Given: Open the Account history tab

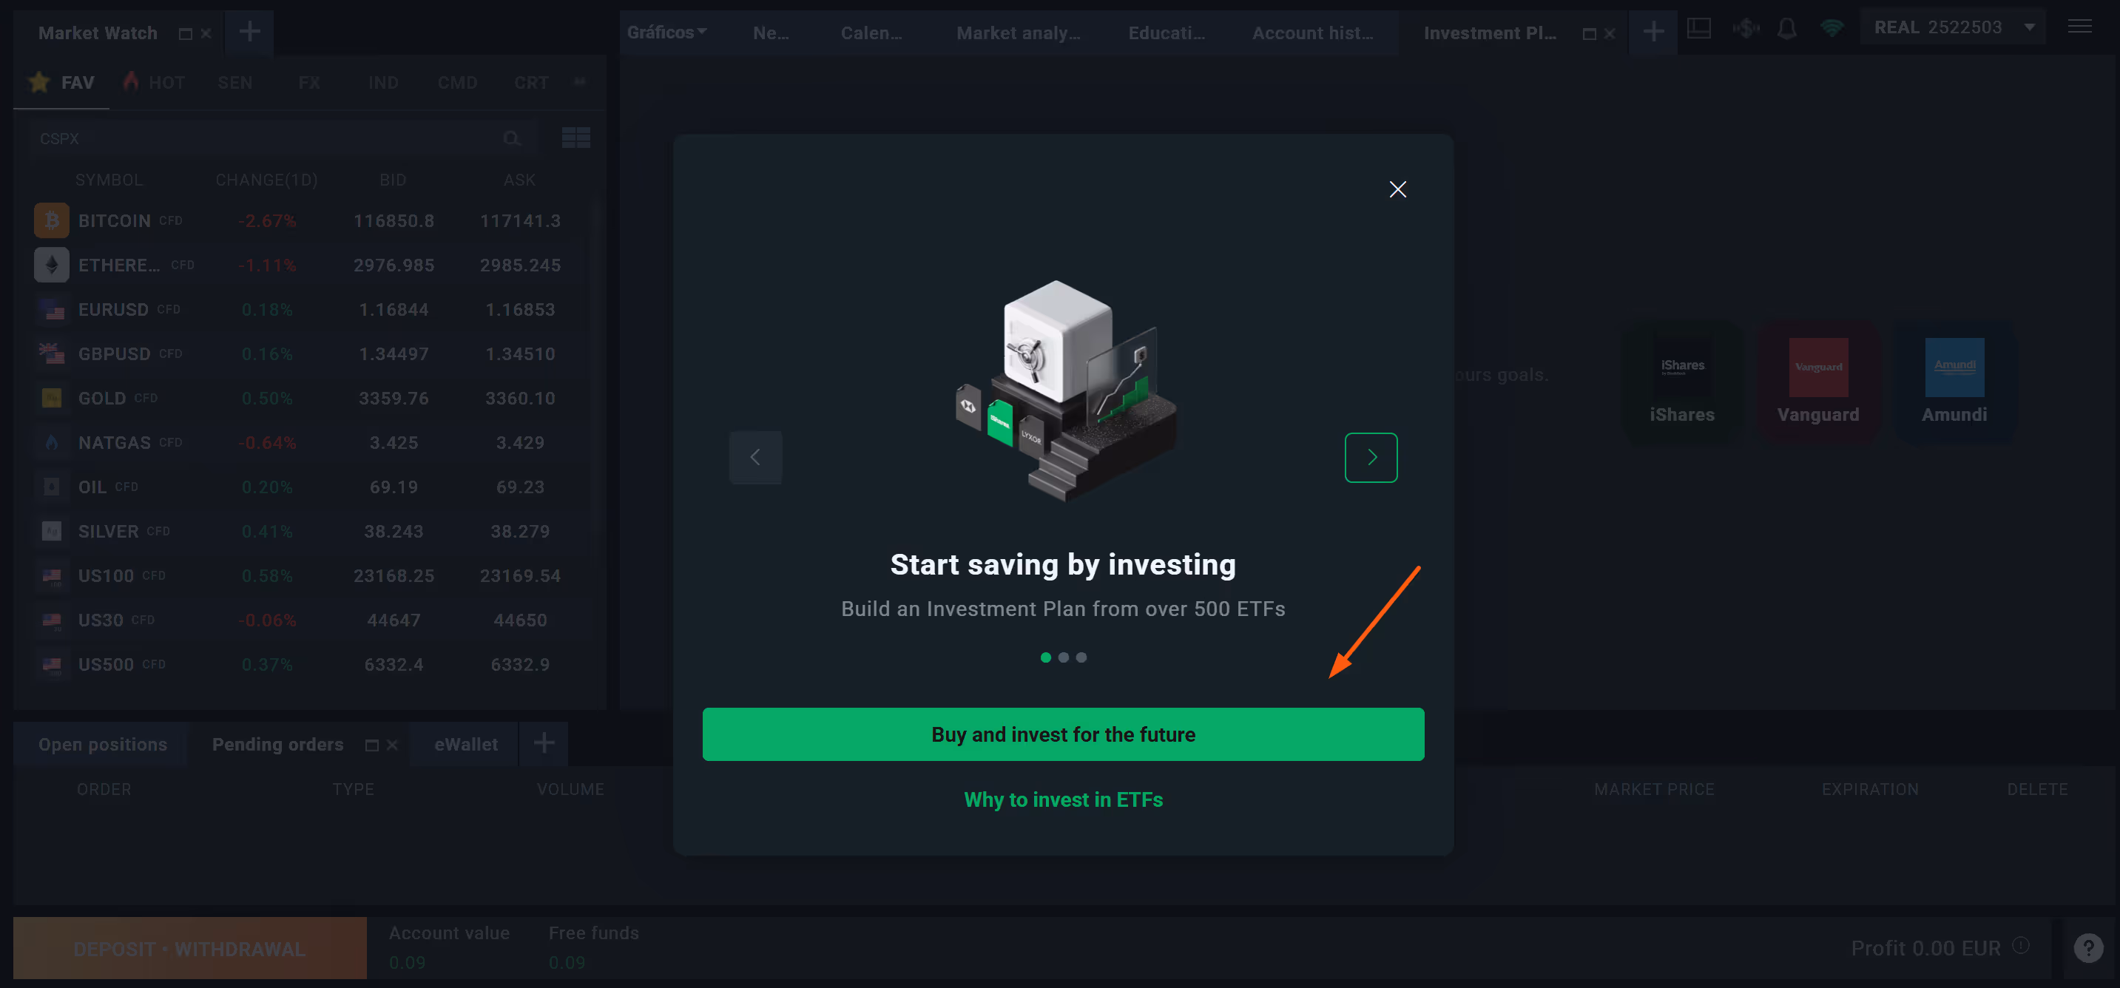Looking at the screenshot, I should click(1312, 33).
